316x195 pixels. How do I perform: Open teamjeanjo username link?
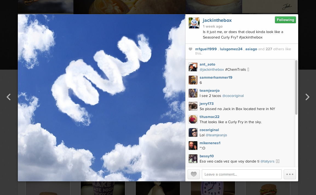coord(209,91)
